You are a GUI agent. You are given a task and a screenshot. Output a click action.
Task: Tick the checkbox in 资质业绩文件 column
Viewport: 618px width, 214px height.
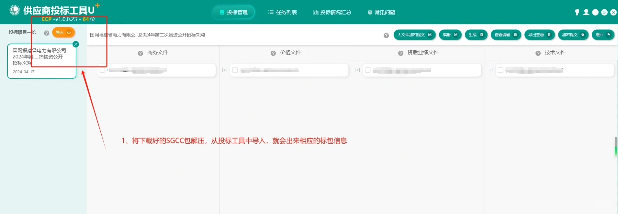(368, 70)
